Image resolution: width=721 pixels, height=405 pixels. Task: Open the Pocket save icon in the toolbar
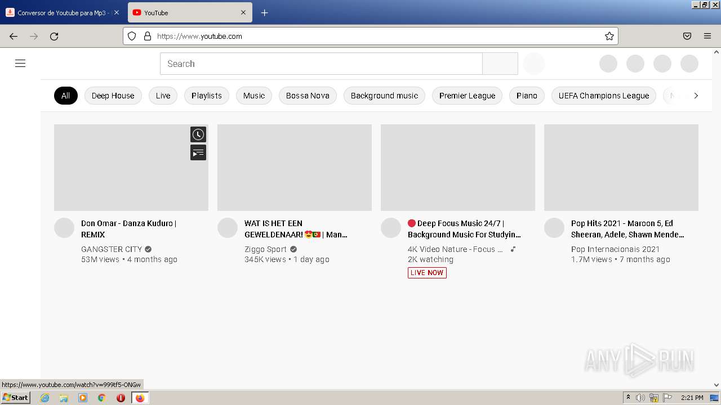tap(687, 36)
